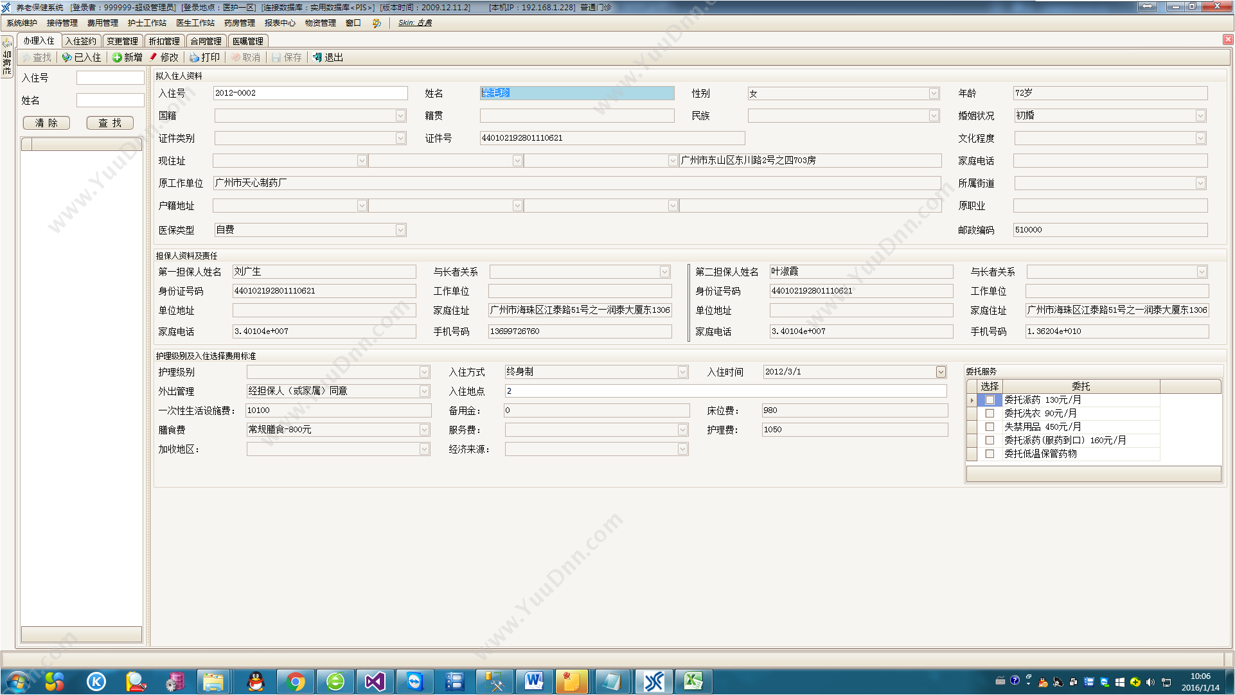Switch to the 医嘱管理 tab
Image resolution: width=1235 pixels, height=695 pixels.
tap(248, 41)
